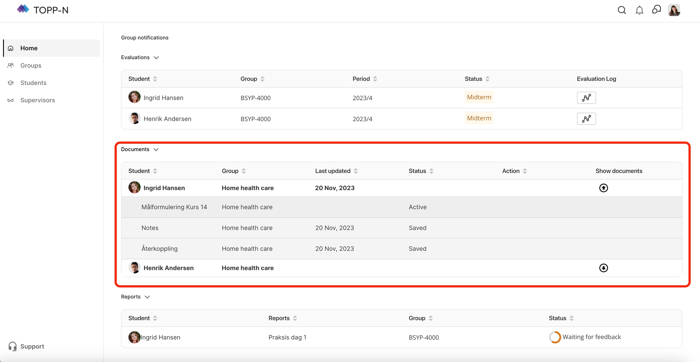Open Ingrid Hansen's evaluation log graph
The width and height of the screenshot is (700, 362).
586,98
